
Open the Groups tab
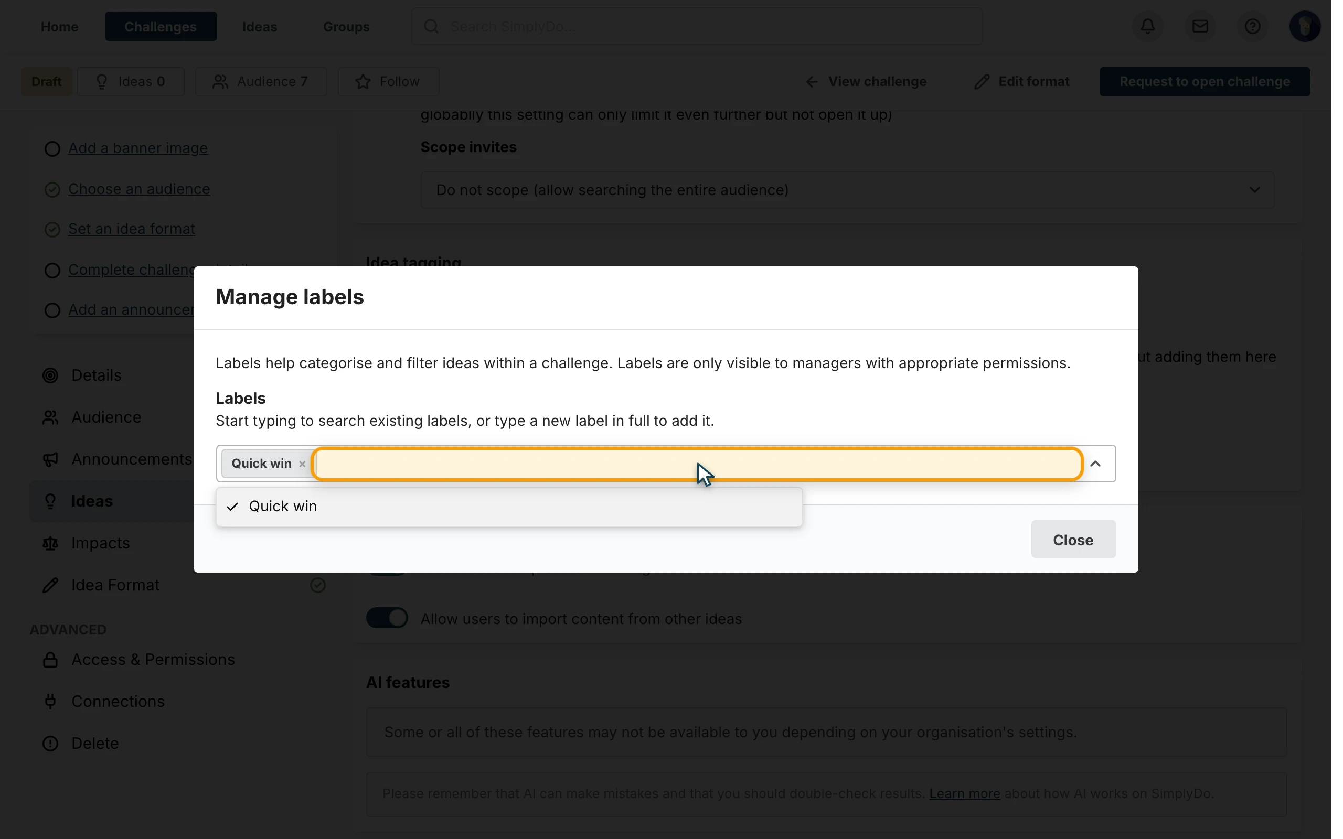346,27
